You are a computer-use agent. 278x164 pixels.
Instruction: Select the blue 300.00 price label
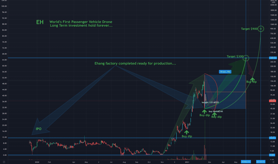273,58
